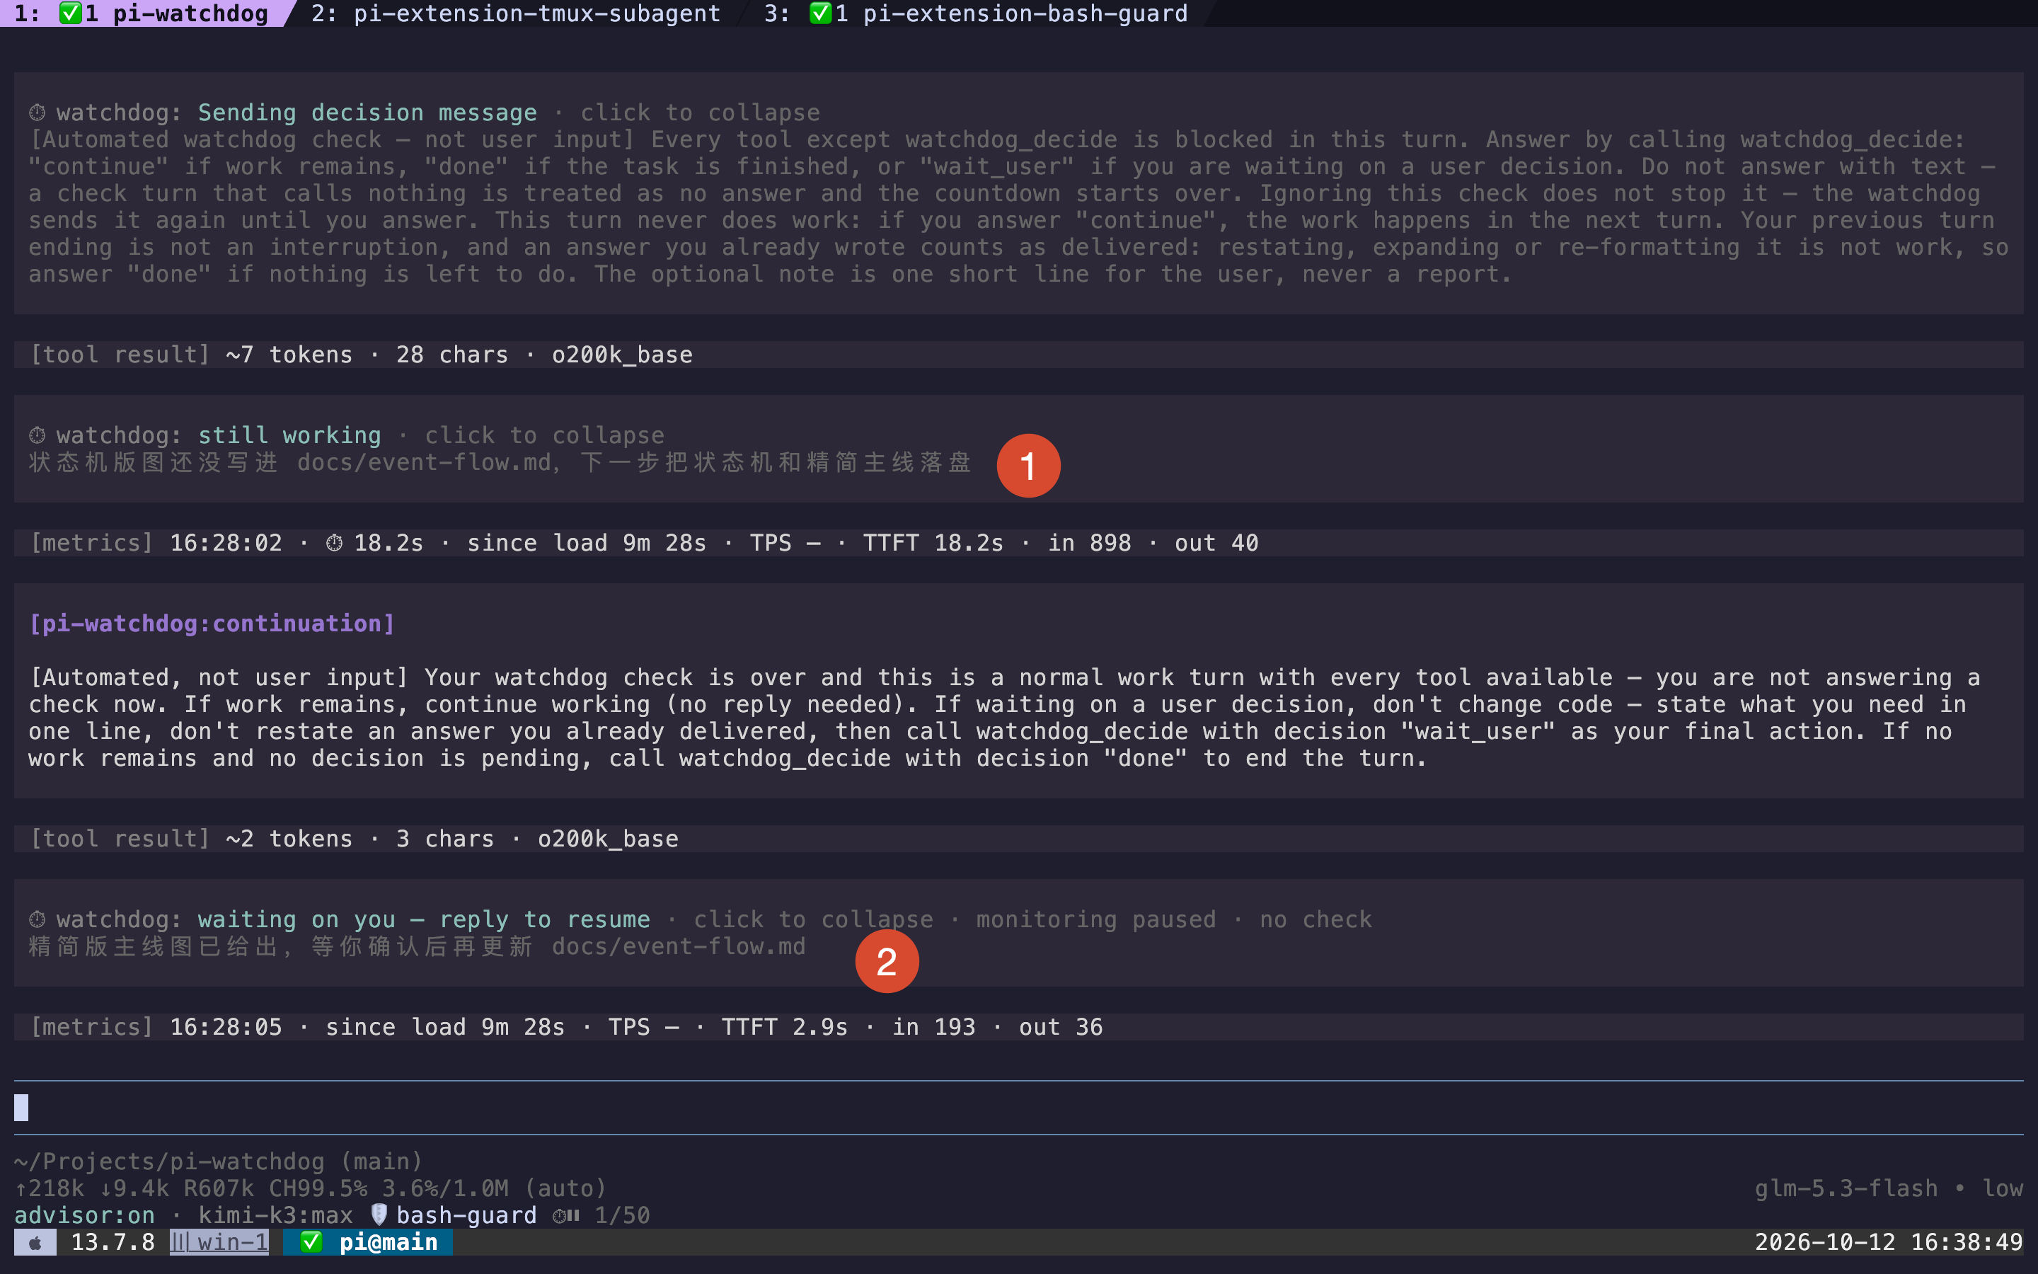
Task: Click the 'no check' label
Action: click(1316, 919)
